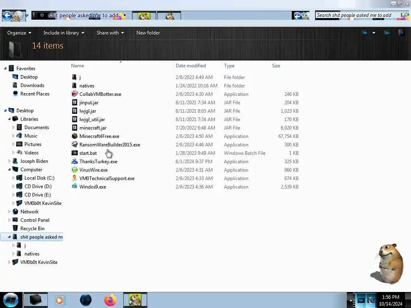Expand Local Disk (C:) node
The image size is (411, 308).
pos(13,178)
